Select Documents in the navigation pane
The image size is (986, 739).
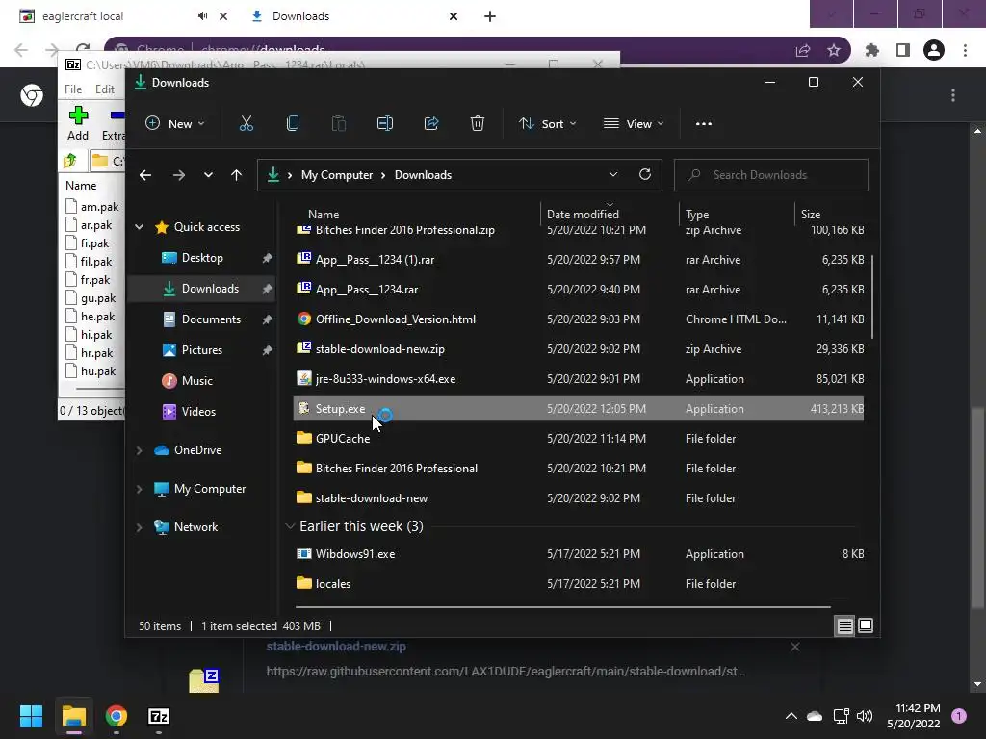coord(211,319)
